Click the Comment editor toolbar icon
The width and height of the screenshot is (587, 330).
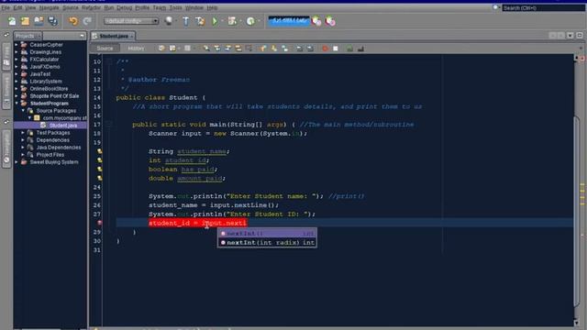pyautogui.click(x=349, y=49)
